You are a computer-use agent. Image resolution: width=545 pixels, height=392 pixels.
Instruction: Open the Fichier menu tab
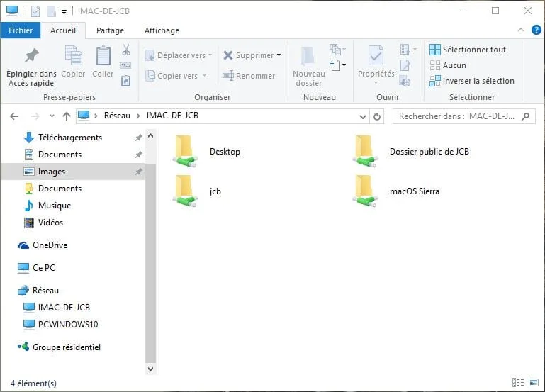click(21, 30)
